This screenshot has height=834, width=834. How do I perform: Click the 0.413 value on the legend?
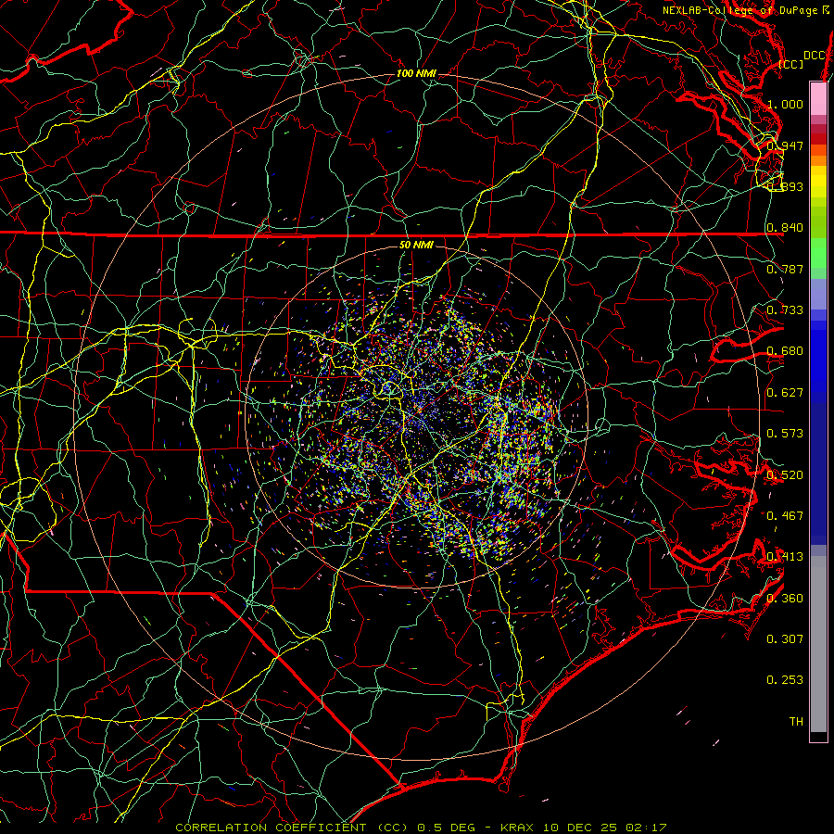[785, 557]
